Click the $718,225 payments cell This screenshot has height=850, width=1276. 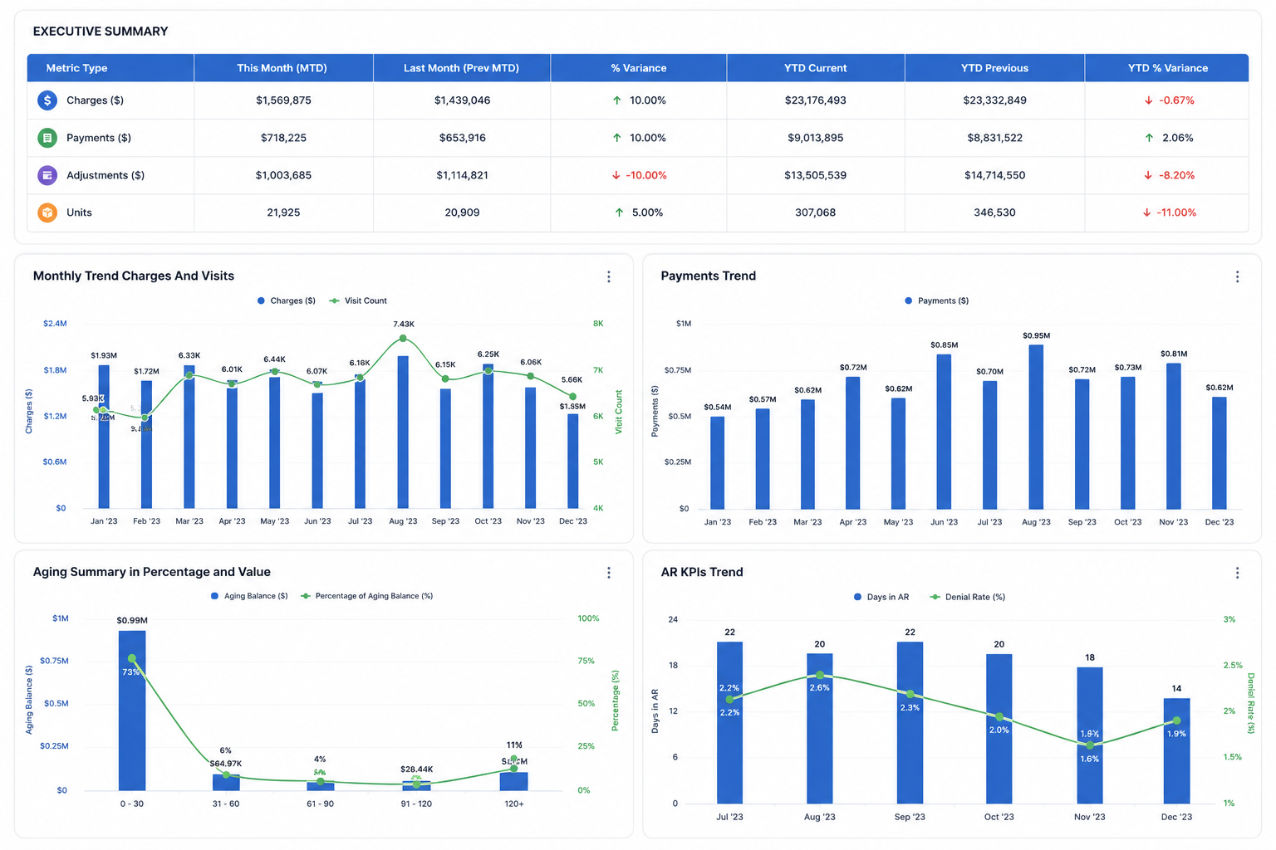tap(283, 138)
